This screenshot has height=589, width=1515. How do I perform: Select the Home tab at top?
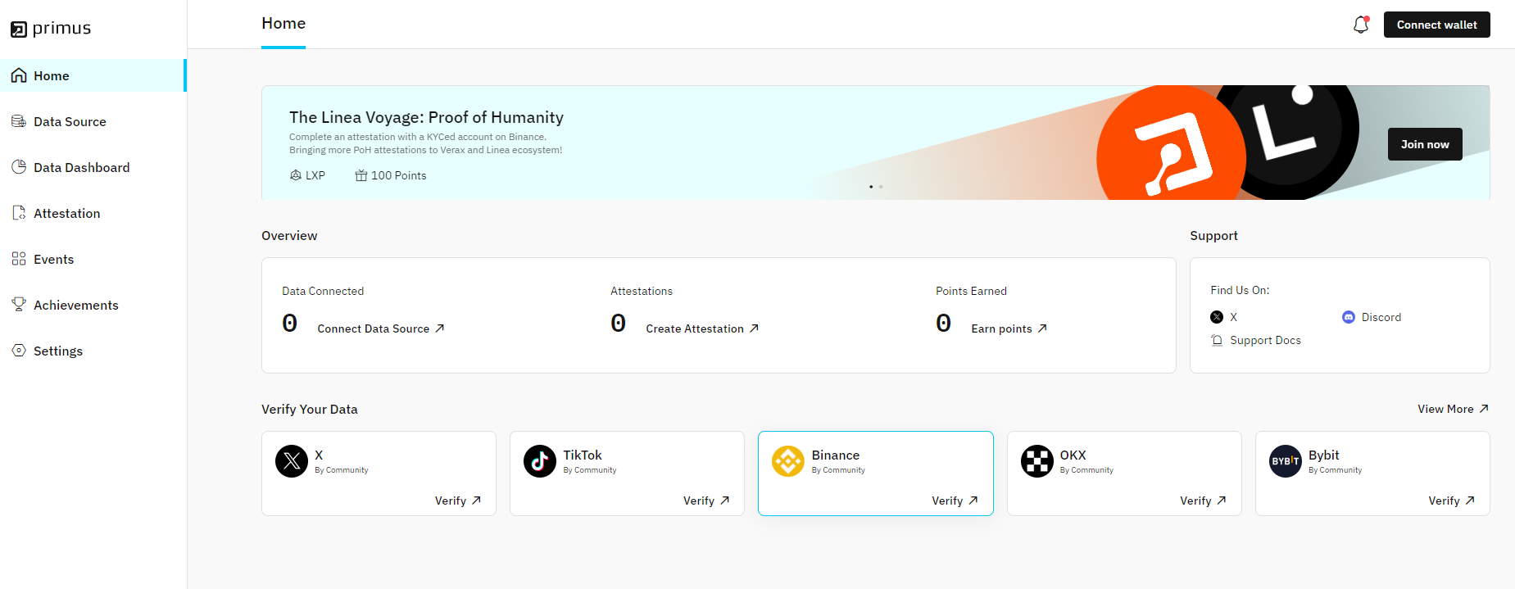283,24
